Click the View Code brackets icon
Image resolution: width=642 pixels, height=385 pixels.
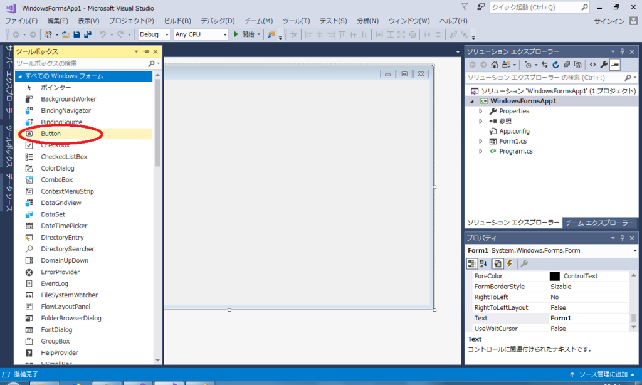(592, 65)
